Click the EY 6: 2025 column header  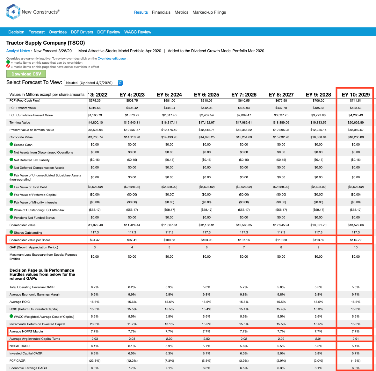point(207,95)
